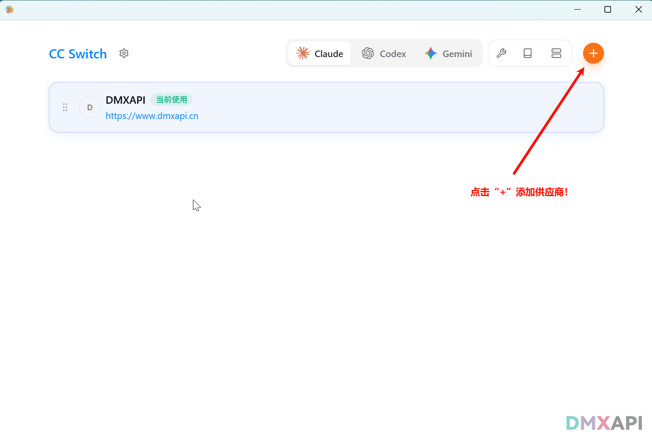Click the app logo in the title bar
This screenshot has width=652, height=441.
pos(9,9)
